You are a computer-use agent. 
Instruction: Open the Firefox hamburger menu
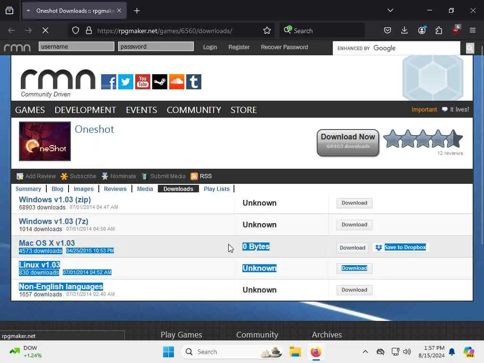[473, 30]
